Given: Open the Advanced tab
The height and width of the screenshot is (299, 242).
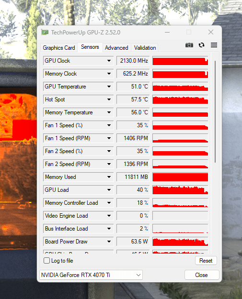Looking at the screenshot, I should coord(116,48).
